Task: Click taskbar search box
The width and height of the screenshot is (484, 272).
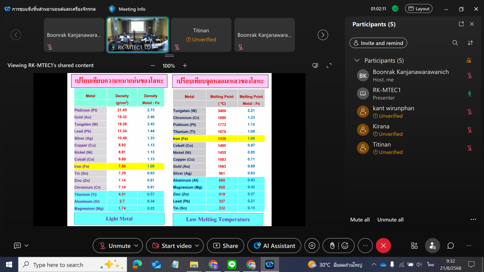Action: [73, 265]
